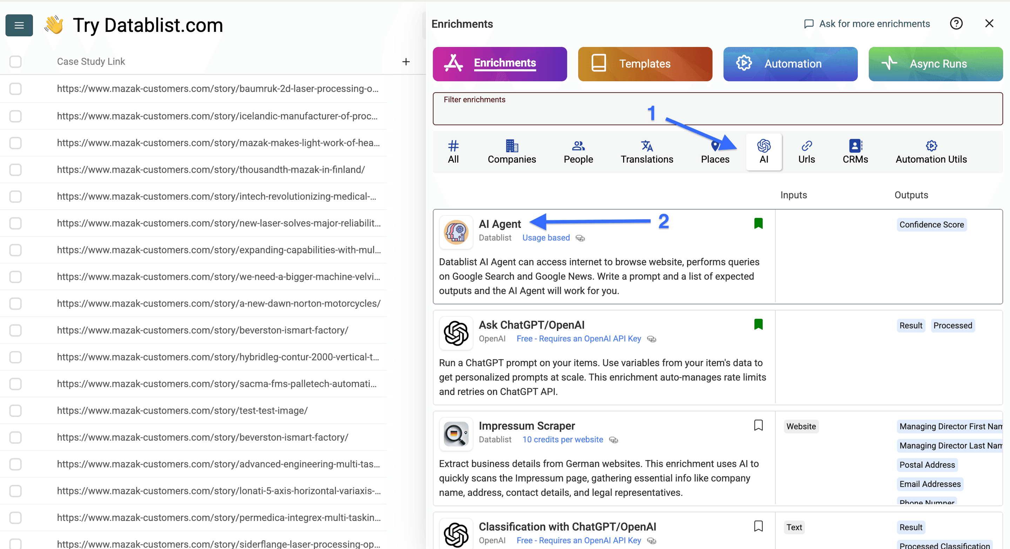
Task: Add a new column with plus icon
Action: [406, 62]
